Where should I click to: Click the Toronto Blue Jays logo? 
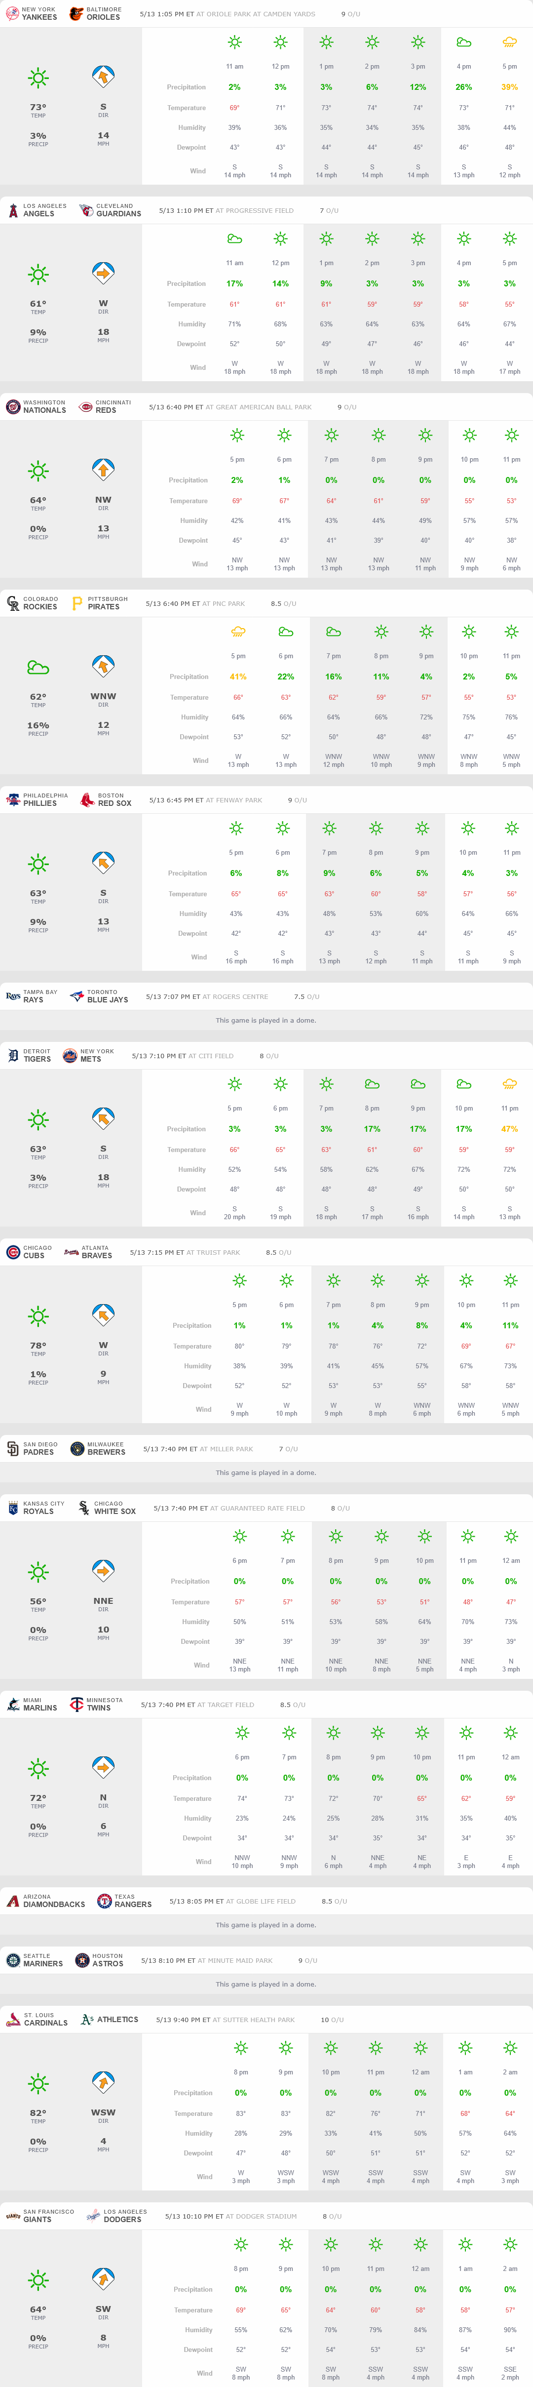(77, 996)
